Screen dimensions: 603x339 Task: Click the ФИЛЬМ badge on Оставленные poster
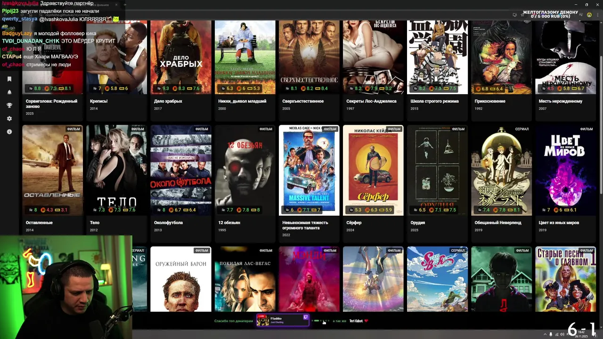point(73,129)
